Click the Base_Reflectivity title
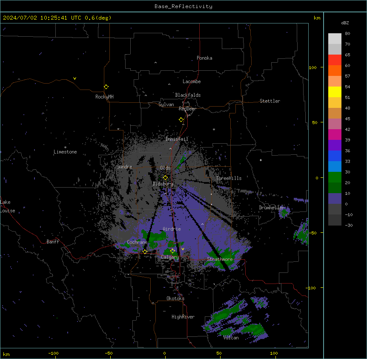367x359 pixels. tap(183, 6)
